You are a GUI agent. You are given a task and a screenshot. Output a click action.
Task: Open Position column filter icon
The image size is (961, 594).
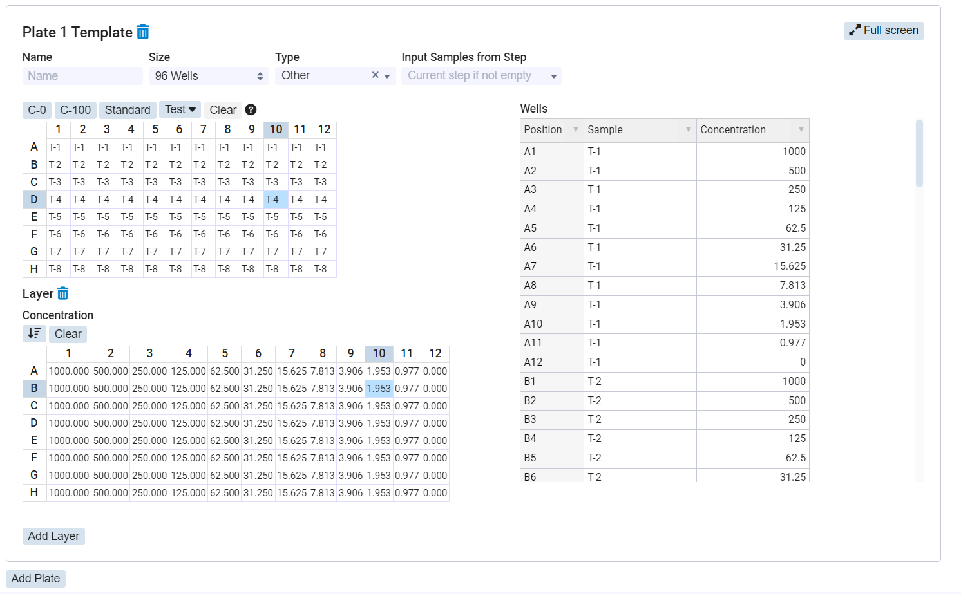tap(575, 130)
